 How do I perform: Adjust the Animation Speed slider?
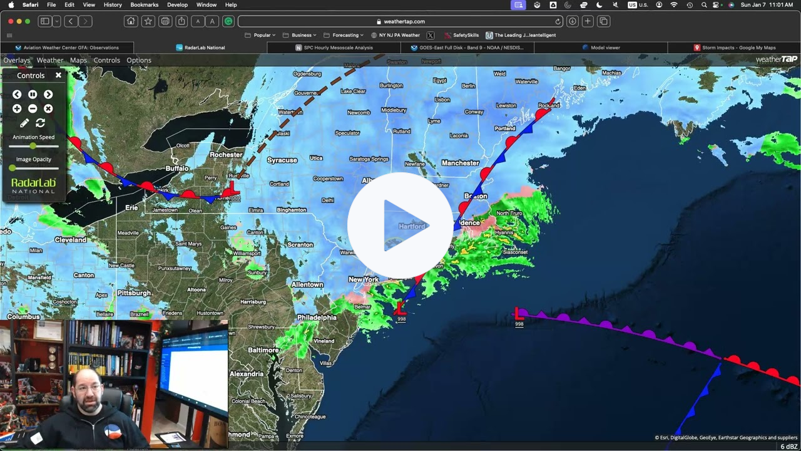pyautogui.click(x=33, y=145)
